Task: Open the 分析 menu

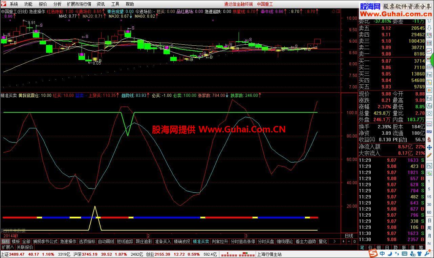Action: click(x=58, y=4)
